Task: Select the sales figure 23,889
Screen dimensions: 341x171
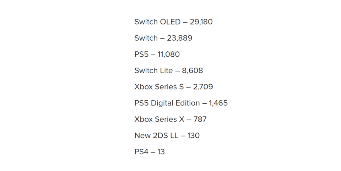Action: 180,38
